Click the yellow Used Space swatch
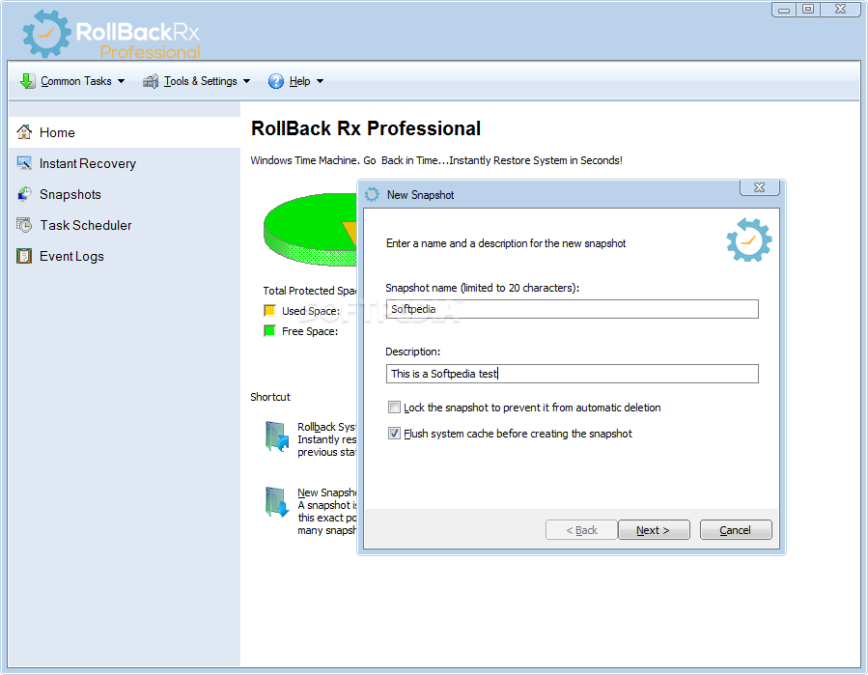Image resolution: width=868 pixels, height=675 pixels. point(269,311)
